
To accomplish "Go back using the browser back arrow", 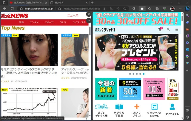I will [5, 9].
